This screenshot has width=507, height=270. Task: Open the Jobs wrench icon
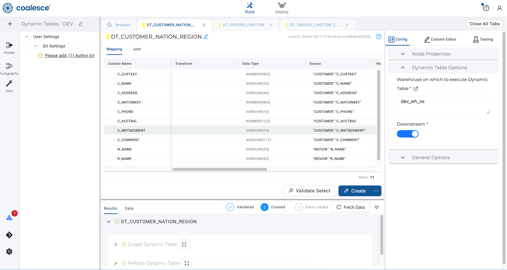[9, 86]
